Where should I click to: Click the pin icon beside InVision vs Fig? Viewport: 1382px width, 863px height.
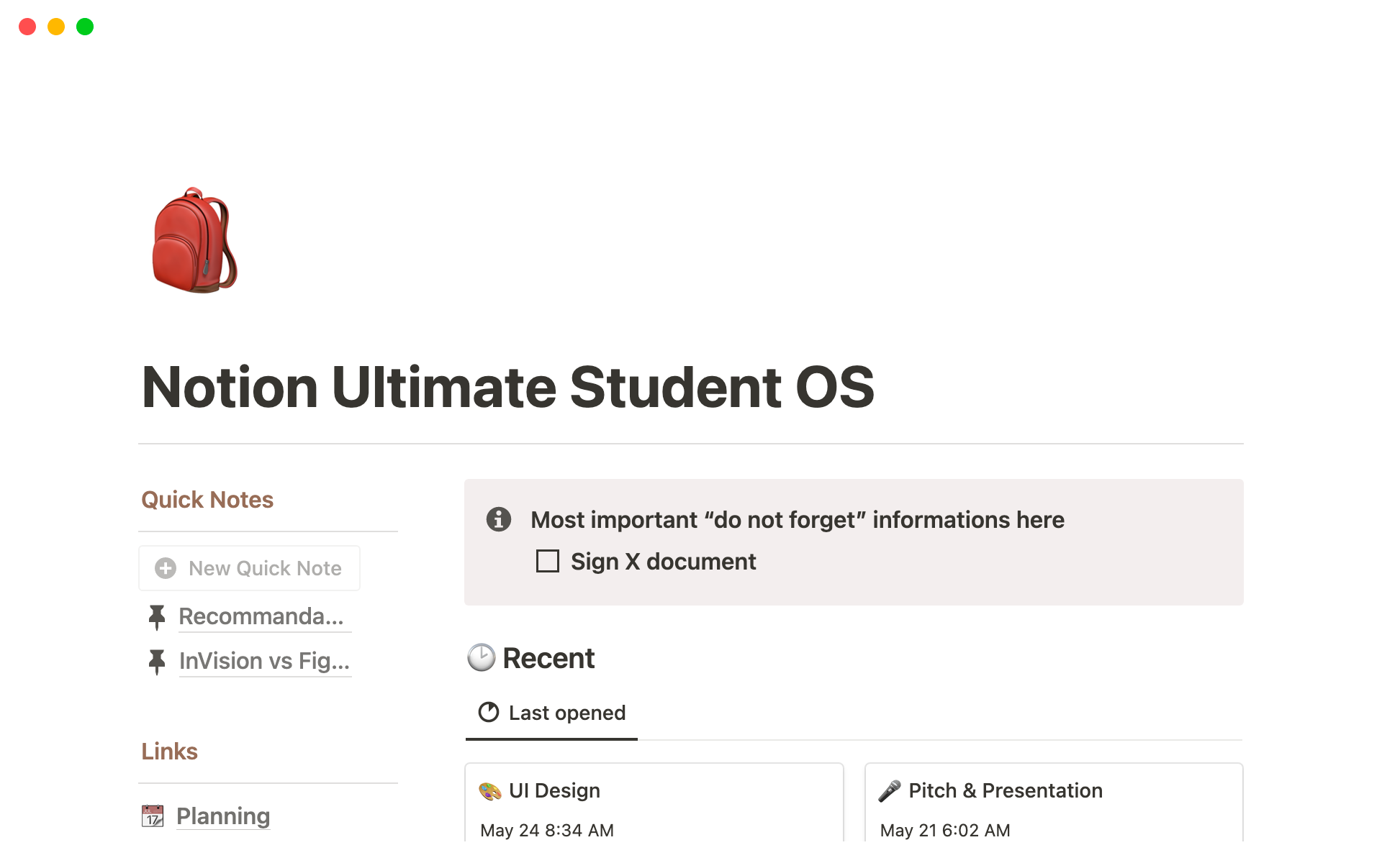[x=156, y=662]
